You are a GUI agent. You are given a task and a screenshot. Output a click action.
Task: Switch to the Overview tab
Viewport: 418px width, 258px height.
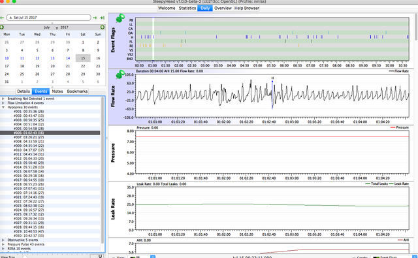point(223,8)
